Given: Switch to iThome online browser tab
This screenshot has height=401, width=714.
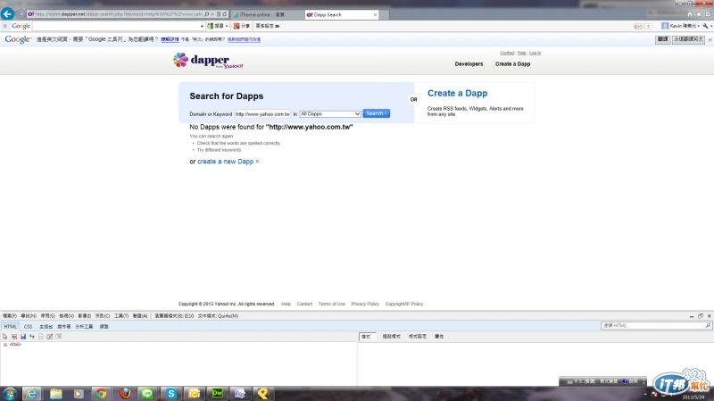Looking at the screenshot, I should tap(268, 14).
